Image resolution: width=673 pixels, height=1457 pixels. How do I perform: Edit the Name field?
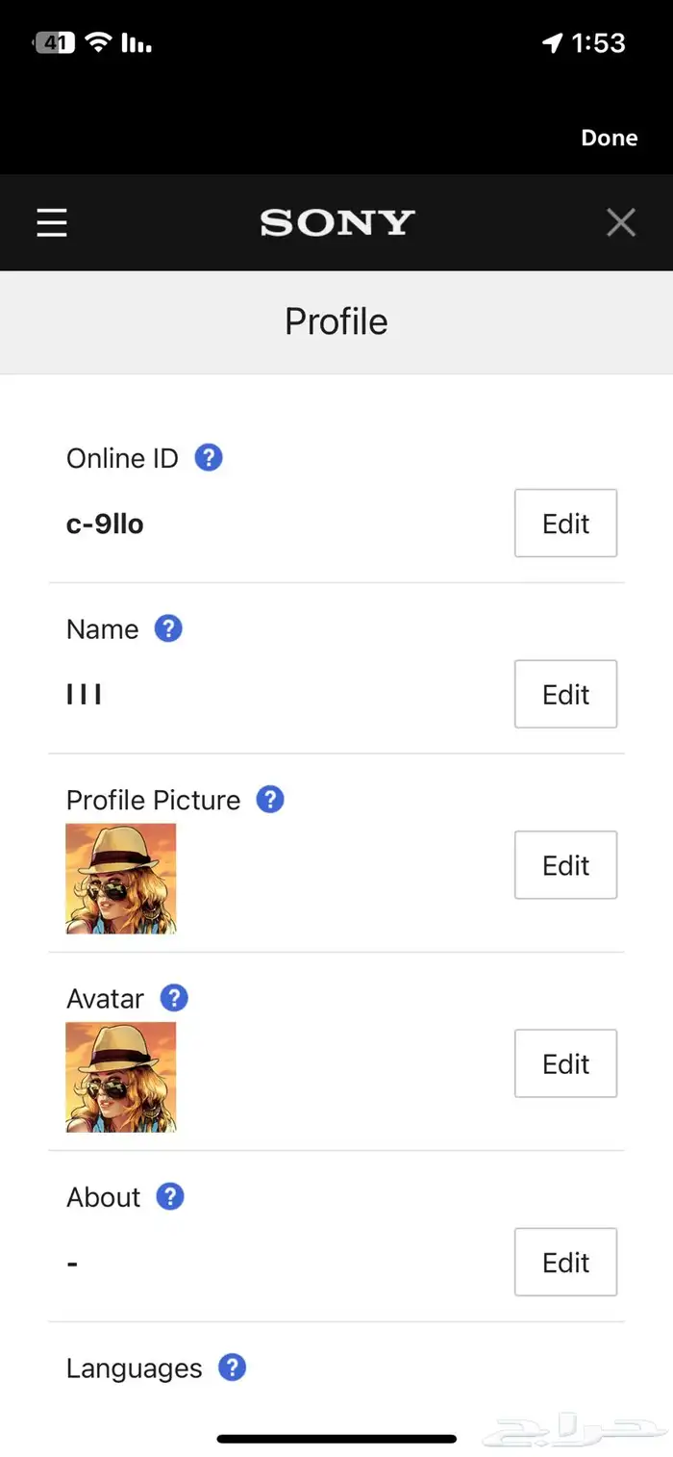pos(565,694)
